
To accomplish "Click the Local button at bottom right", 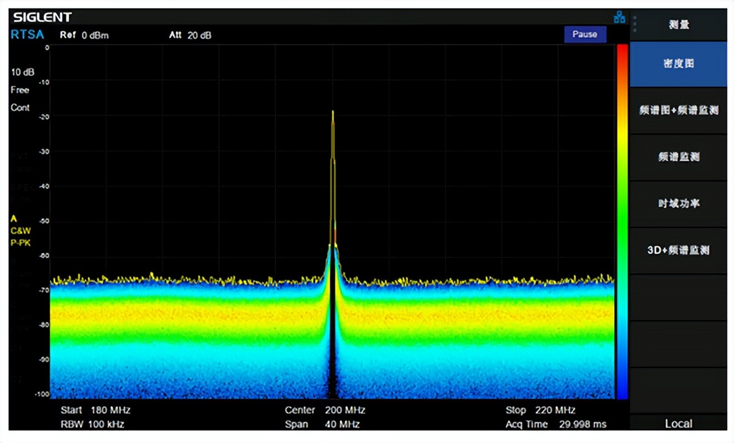I will (678, 423).
